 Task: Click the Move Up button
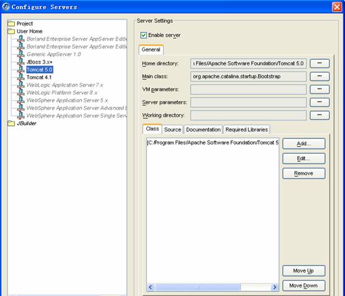304,270
